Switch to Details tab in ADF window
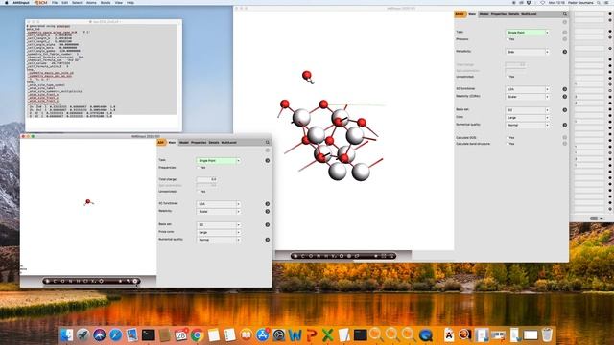Viewport: 614px width, 345px height. (214, 143)
